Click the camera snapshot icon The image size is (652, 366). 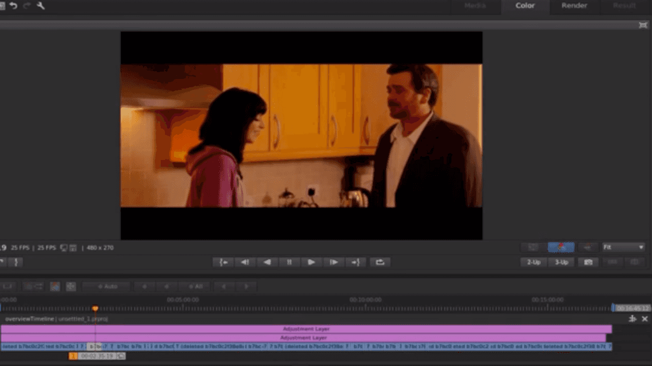coord(588,262)
